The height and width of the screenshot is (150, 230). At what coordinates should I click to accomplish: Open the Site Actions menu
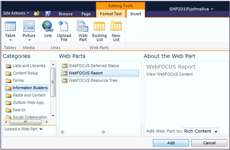coord(16,13)
